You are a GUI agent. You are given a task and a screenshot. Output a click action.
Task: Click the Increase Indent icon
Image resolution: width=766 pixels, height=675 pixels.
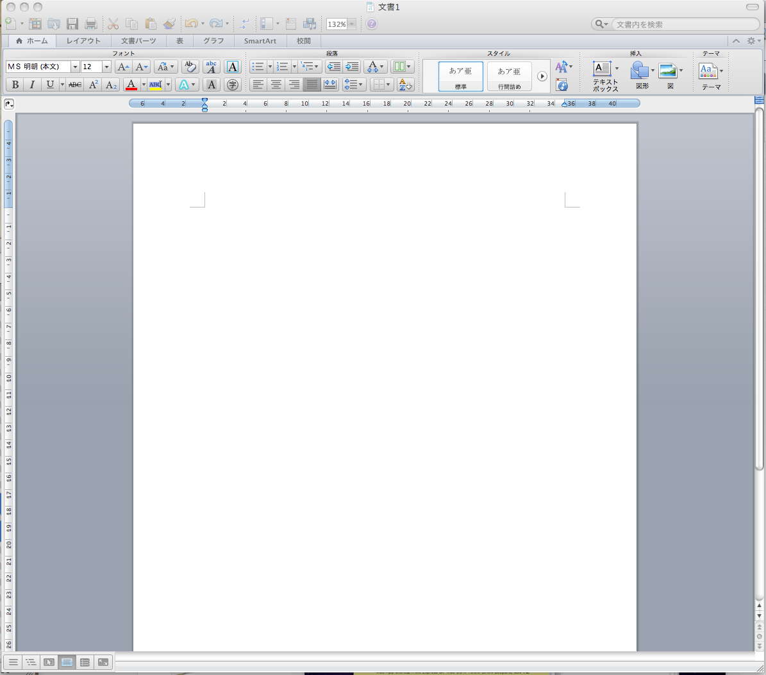click(352, 67)
